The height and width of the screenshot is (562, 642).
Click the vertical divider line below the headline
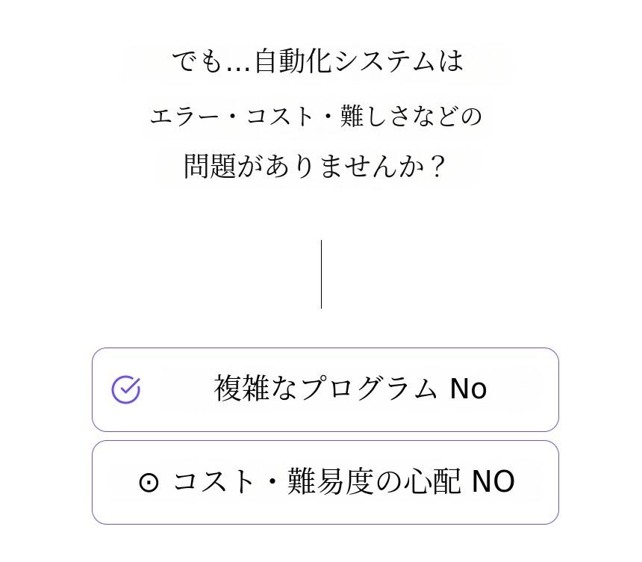tap(321, 274)
